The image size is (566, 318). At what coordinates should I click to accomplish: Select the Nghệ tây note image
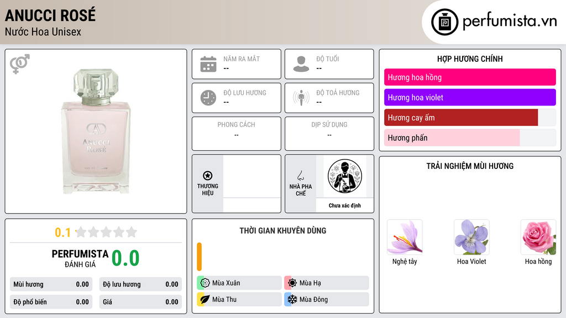pyautogui.click(x=405, y=237)
